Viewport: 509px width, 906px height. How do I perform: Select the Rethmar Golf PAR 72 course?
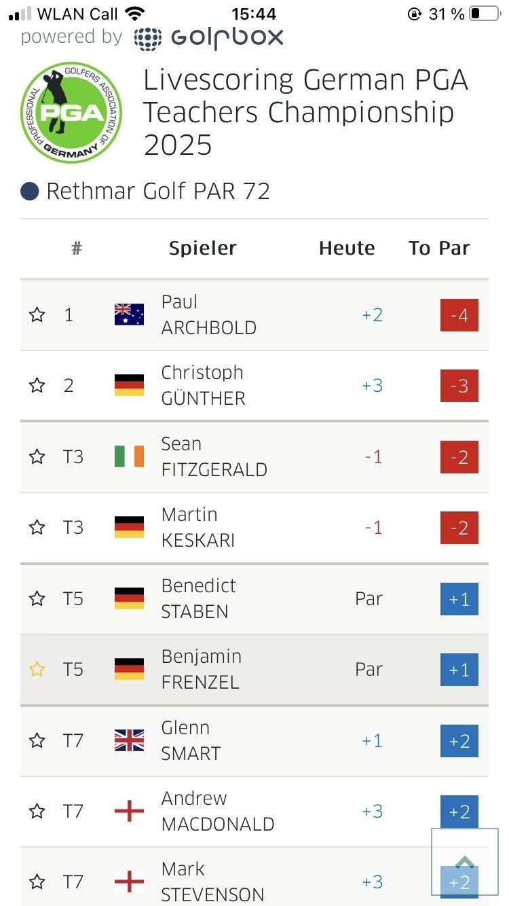click(157, 192)
